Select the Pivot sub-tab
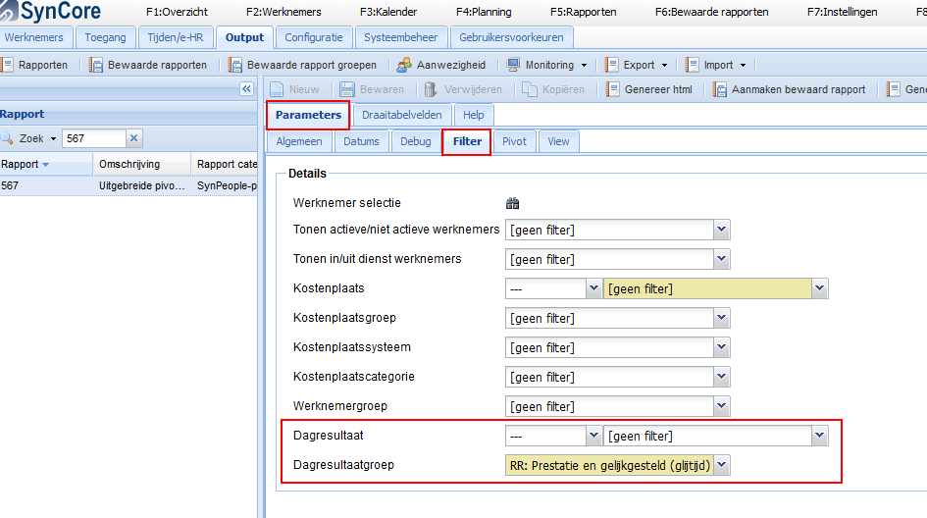Screen dimensions: 927x518 (514, 141)
